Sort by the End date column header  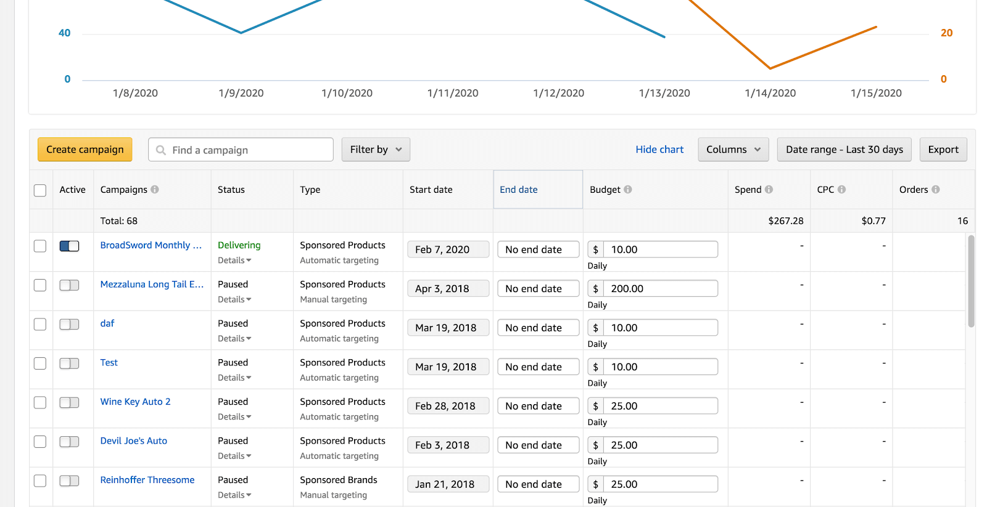[x=518, y=190]
